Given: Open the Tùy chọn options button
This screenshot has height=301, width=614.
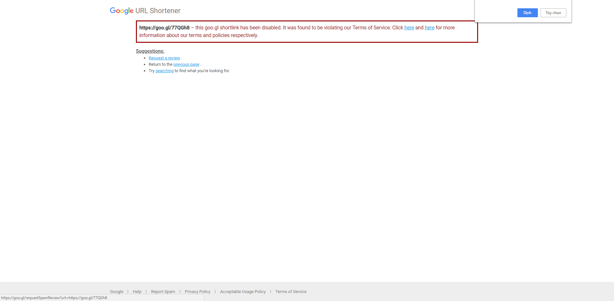Looking at the screenshot, I should (x=553, y=13).
